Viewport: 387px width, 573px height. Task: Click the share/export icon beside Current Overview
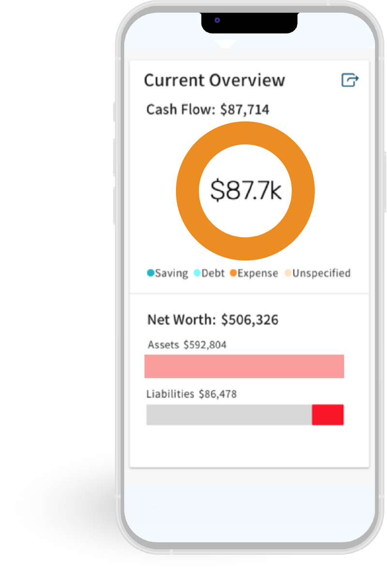350,80
